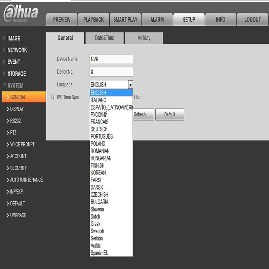Screen dimensions: 269x269
Task: Expand the NETWORK sidebar section
Action: pos(17,50)
